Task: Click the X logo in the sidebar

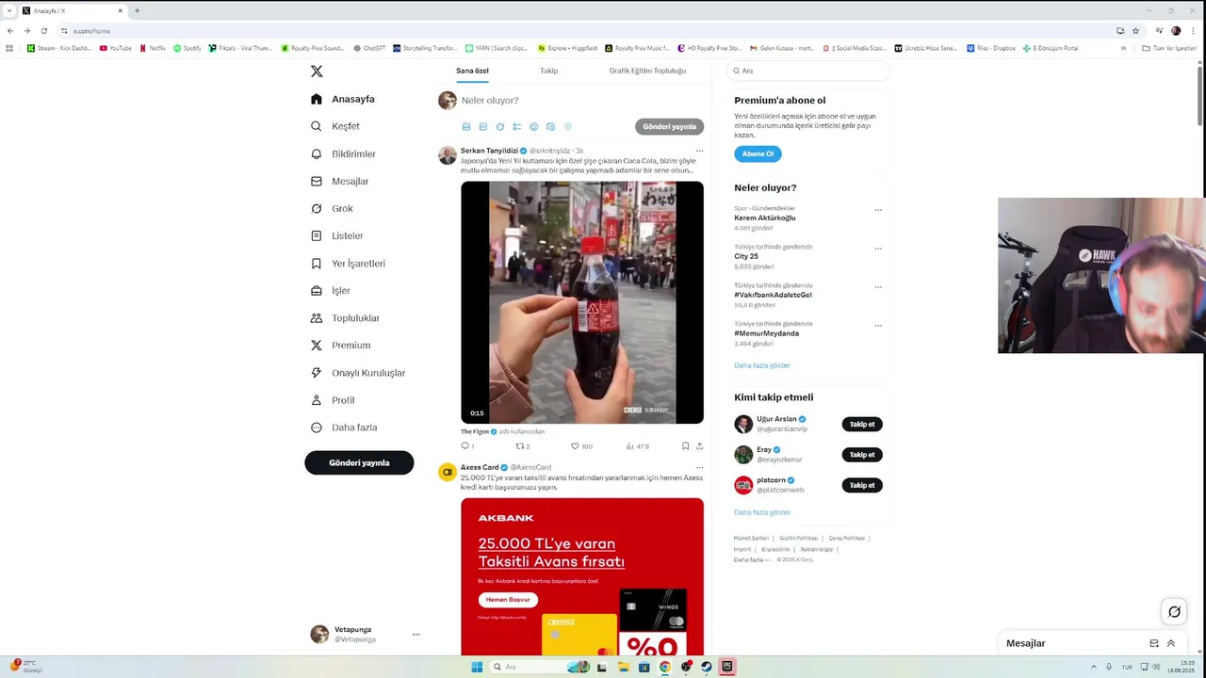Action: pyautogui.click(x=317, y=72)
